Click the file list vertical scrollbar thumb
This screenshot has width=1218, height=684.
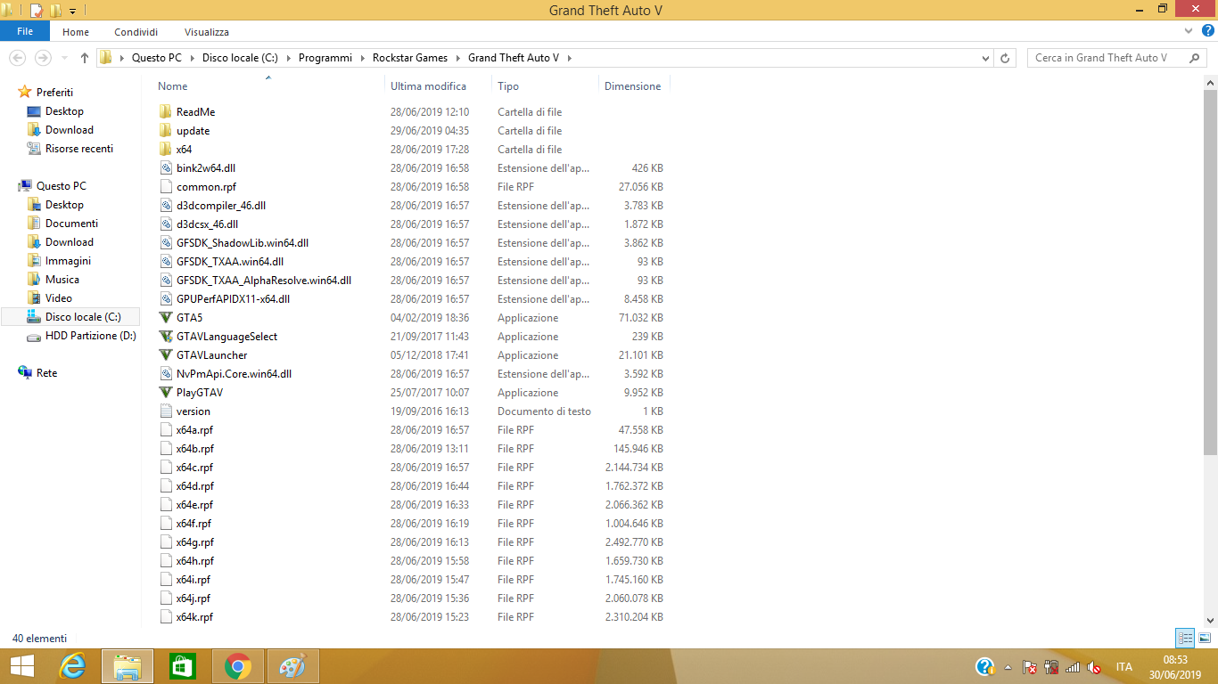point(1211,272)
